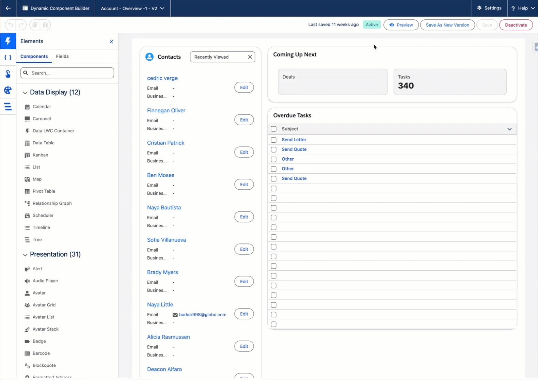Click the lightning bolt Elements sidebar icon
Image resolution: width=538 pixels, height=380 pixels.
click(8, 41)
